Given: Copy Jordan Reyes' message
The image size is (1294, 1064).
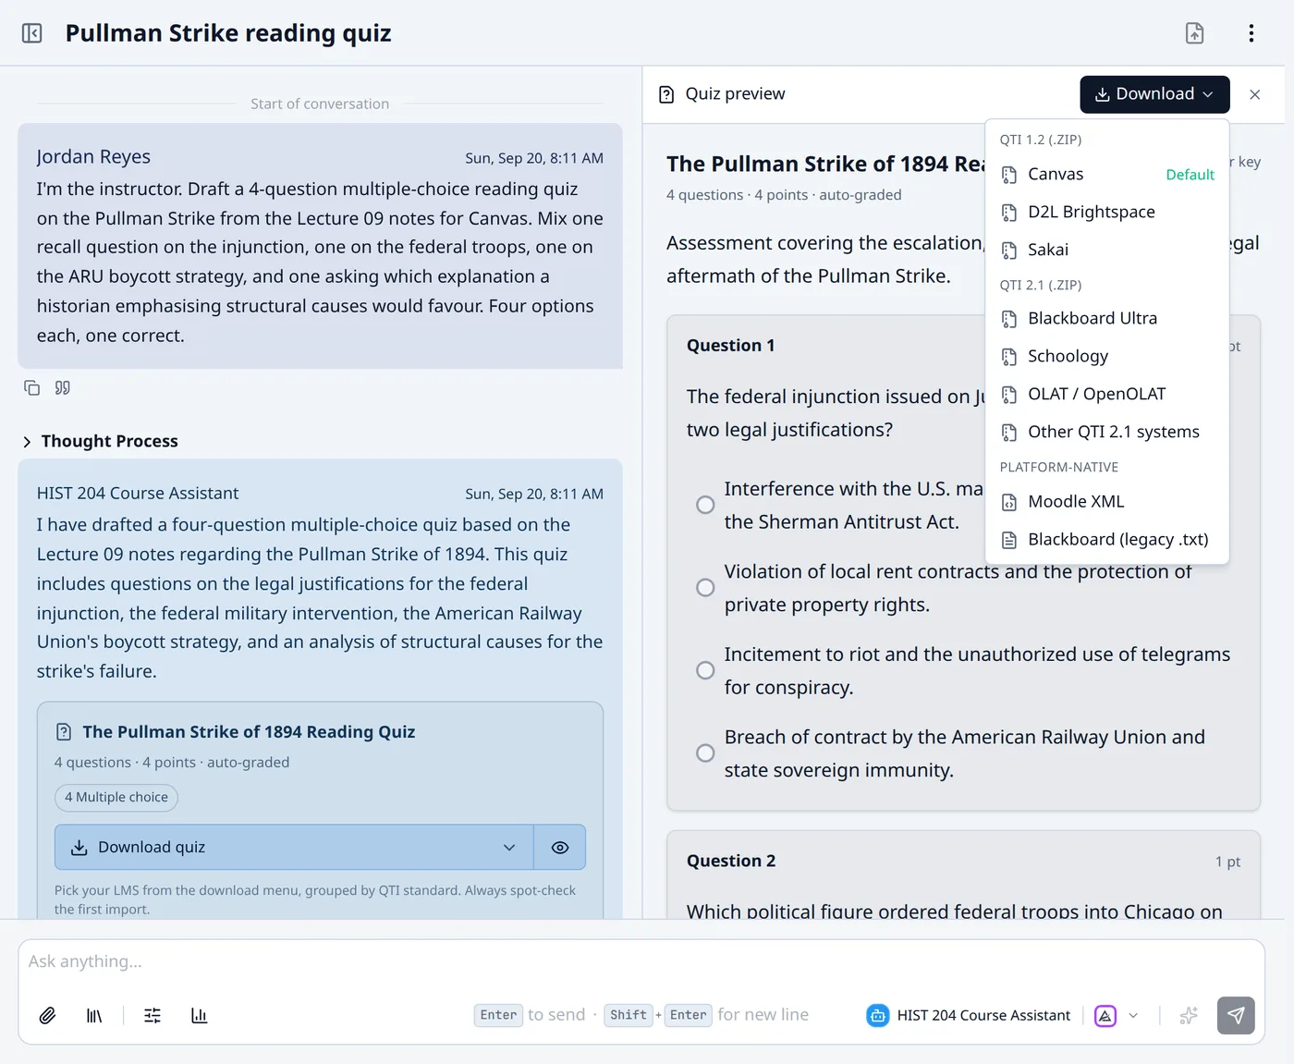Looking at the screenshot, I should coord(32,388).
